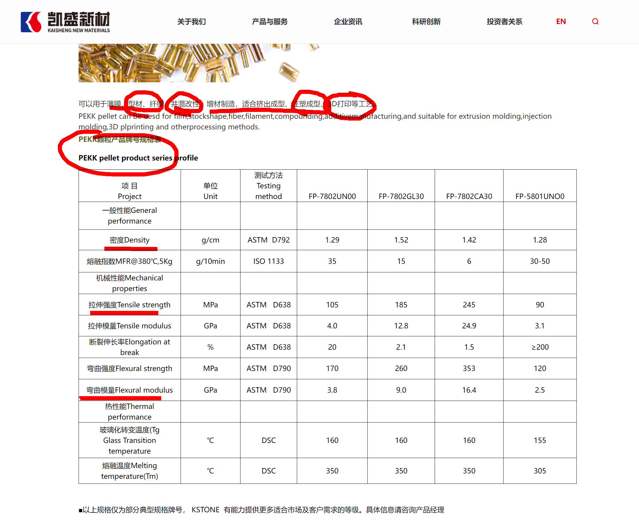Open the search magnifier icon
639x522 pixels.
point(595,22)
